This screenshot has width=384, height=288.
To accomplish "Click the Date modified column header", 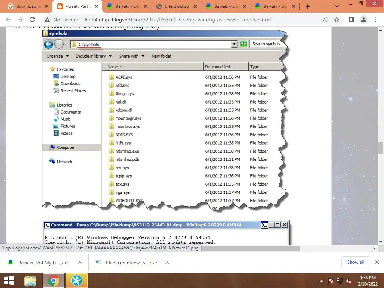I will [225, 67].
